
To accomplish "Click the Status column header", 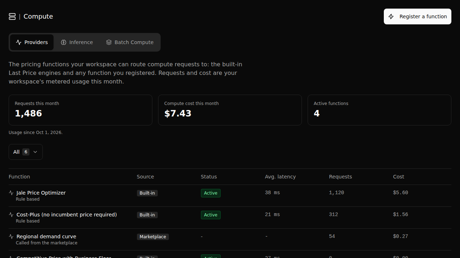I will (x=209, y=177).
